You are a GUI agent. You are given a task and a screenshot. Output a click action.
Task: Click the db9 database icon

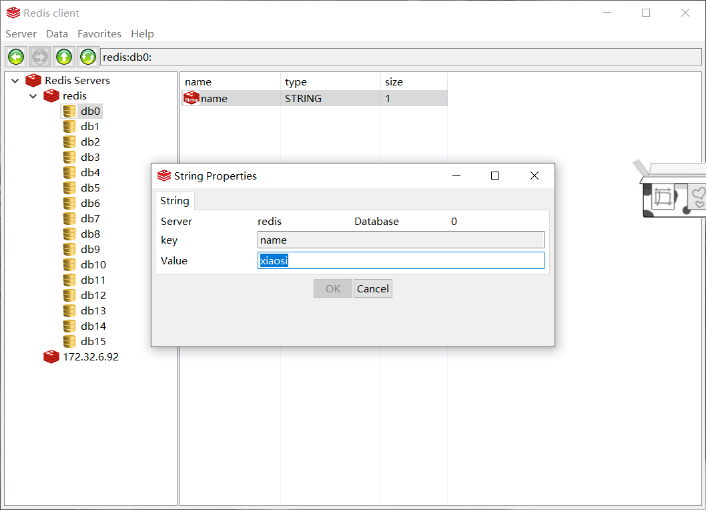click(x=69, y=249)
